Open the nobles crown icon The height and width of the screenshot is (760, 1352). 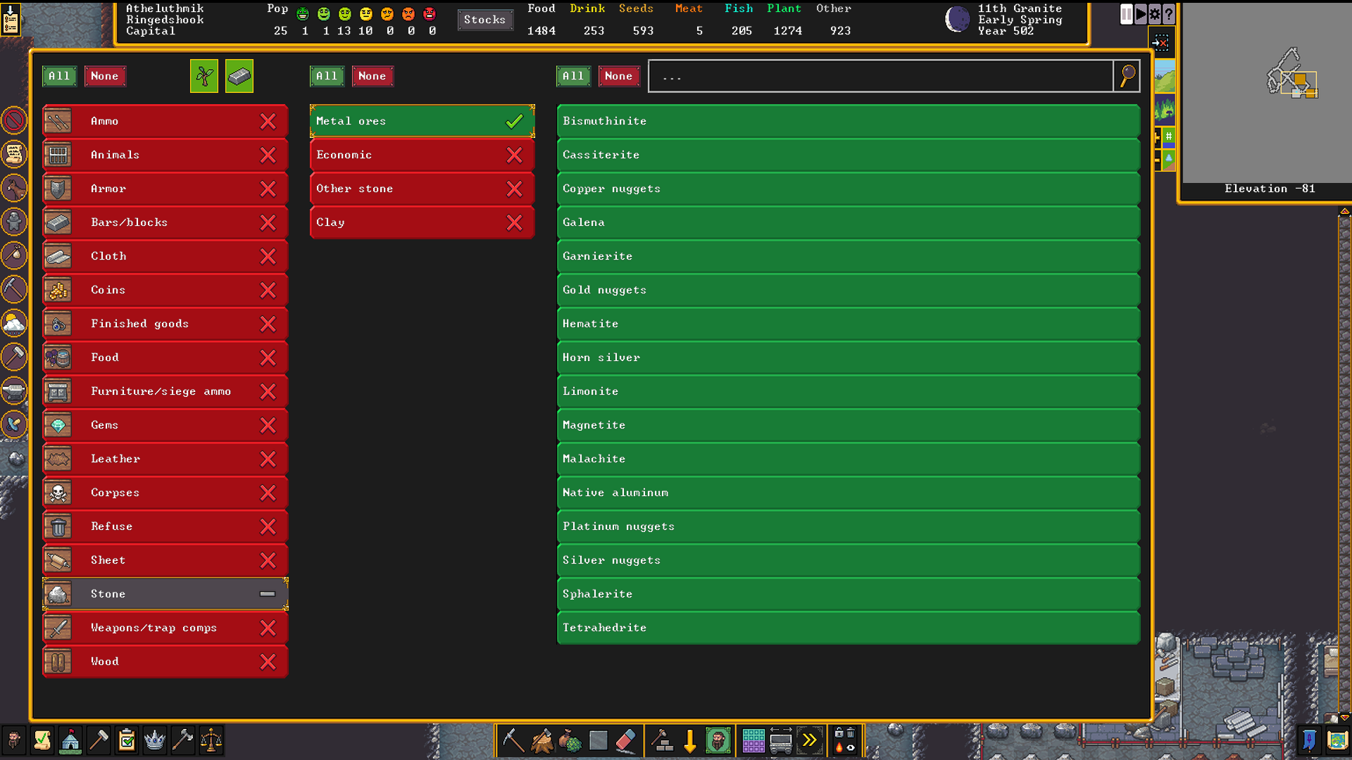(x=155, y=740)
